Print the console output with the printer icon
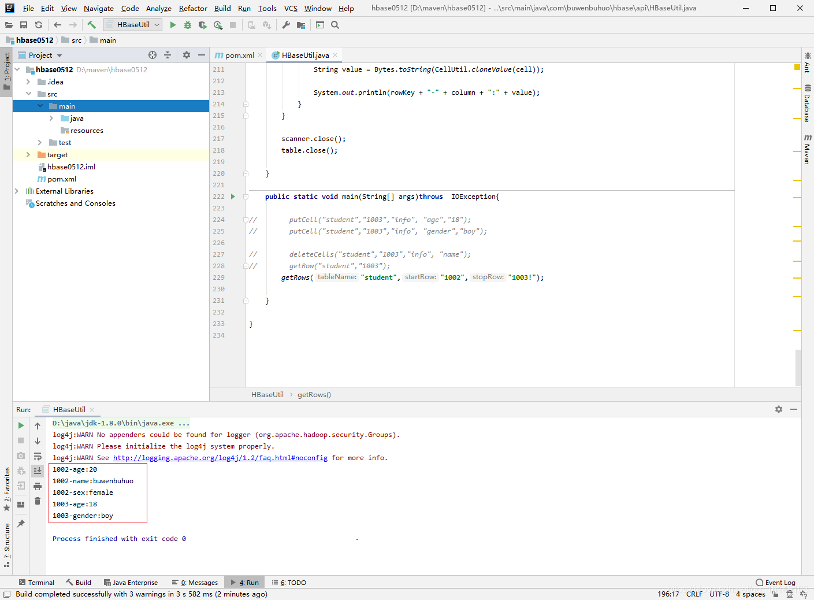 click(x=38, y=486)
